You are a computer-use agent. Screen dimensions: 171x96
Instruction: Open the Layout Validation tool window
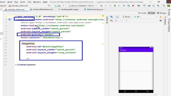coord(169,25)
